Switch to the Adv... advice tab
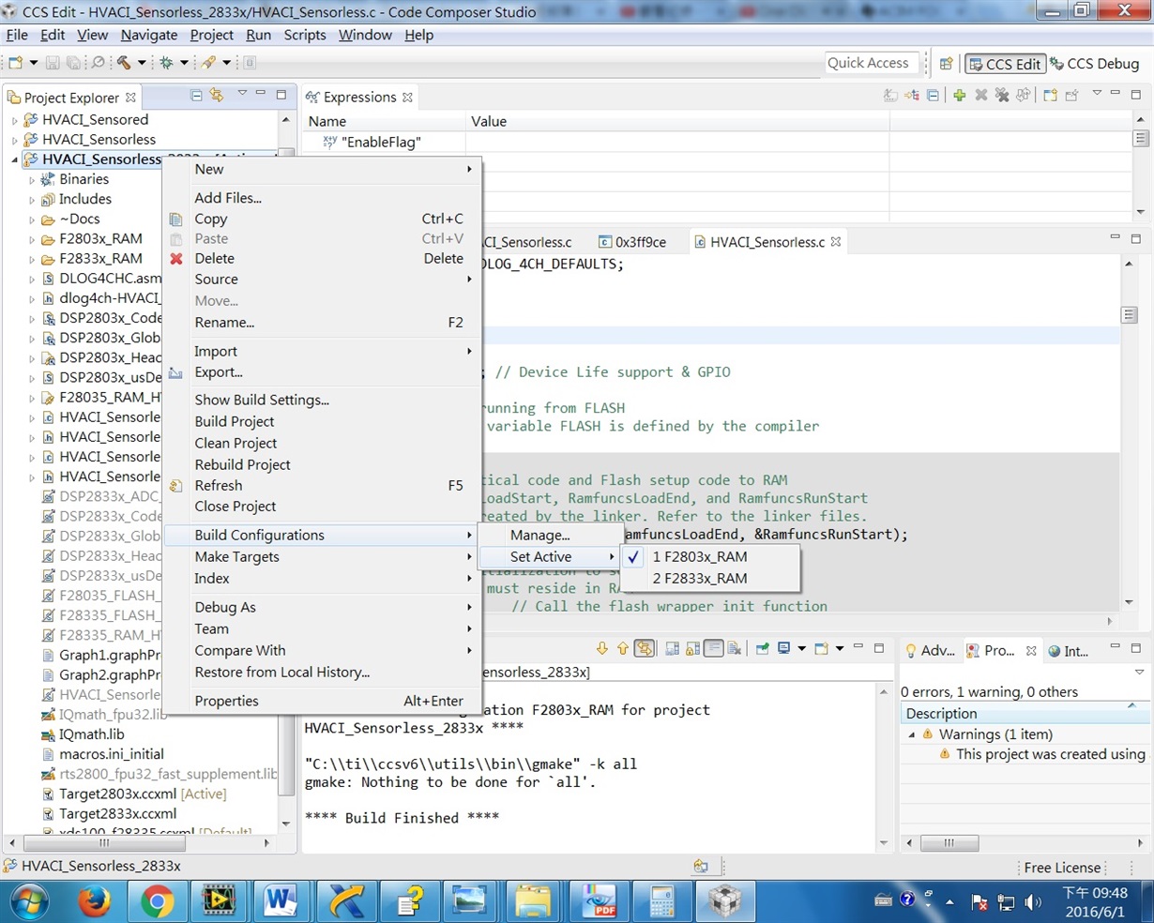Screen dimensions: 1154x923 click(930, 650)
